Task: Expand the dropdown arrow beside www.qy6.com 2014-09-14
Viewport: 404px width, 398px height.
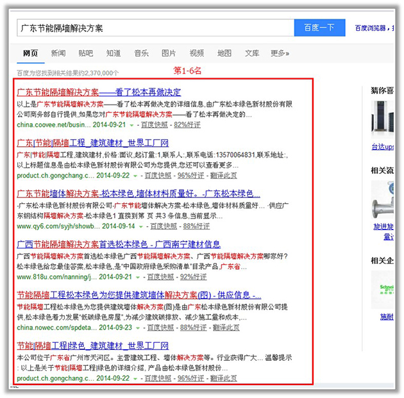Action: [141, 227]
